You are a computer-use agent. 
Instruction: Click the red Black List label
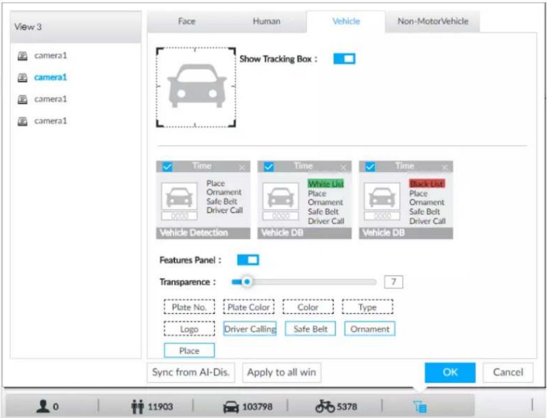click(427, 183)
